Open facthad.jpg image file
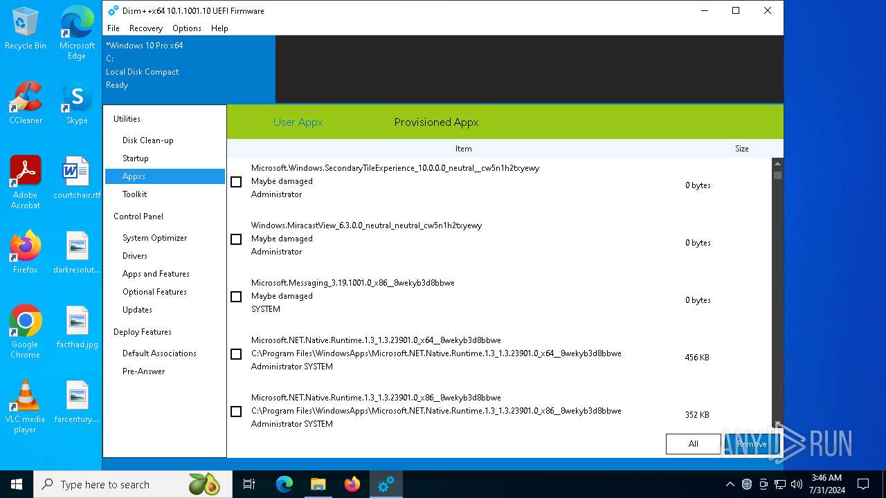Image resolution: width=886 pixels, height=498 pixels. click(x=77, y=327)
